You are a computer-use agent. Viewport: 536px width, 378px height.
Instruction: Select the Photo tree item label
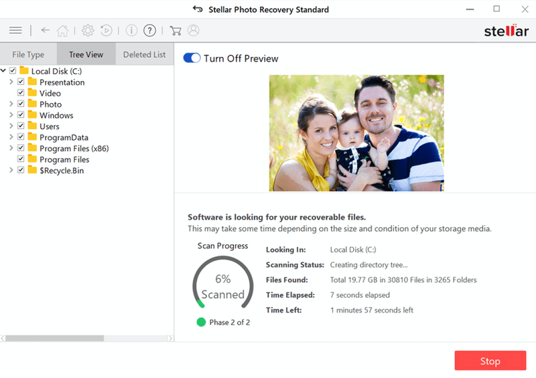coord(51,104)
